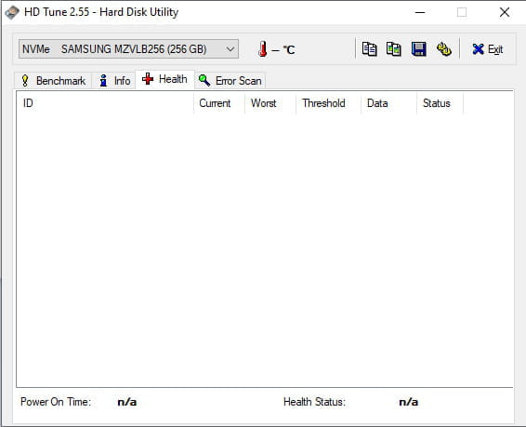Image resolution: width=526 pixels, height=427 pixels.
Task: Open the Info tab
Action: click(x=114, y=81)
